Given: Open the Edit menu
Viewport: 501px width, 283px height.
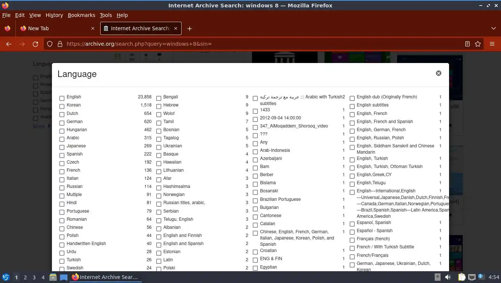Looking at the screenshot, I should 20,15.
